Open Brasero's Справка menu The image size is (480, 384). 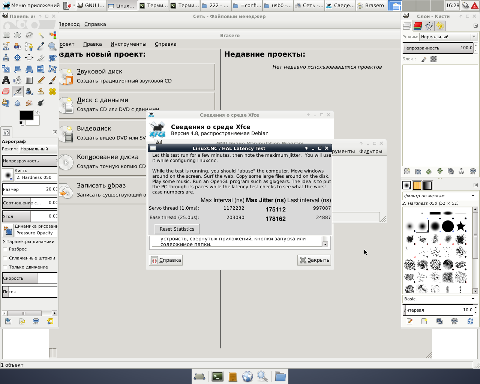click(165, 44)
